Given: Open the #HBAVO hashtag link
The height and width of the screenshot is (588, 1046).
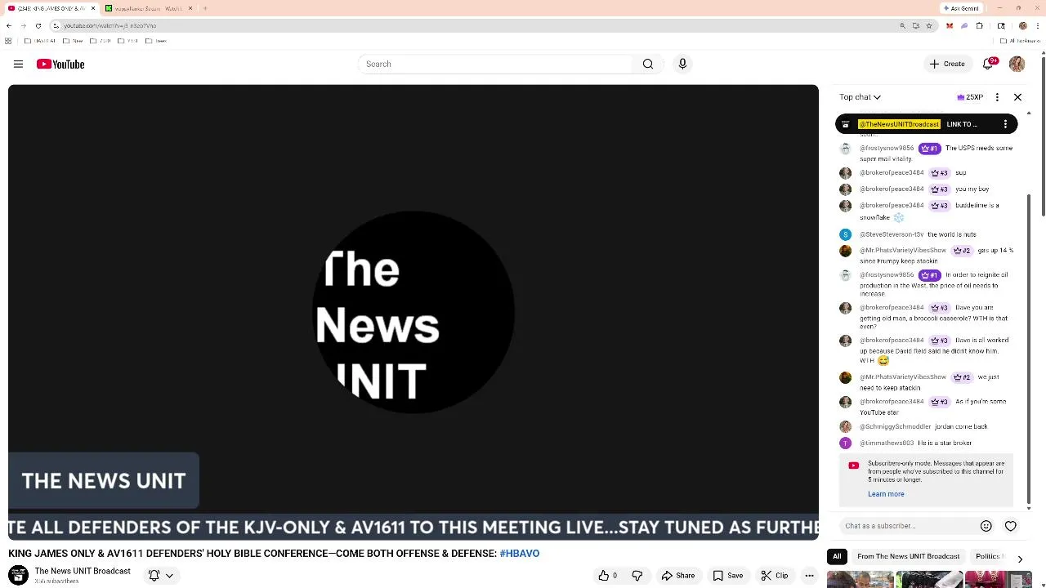Looking at the screenshot, I should point(520,554).
